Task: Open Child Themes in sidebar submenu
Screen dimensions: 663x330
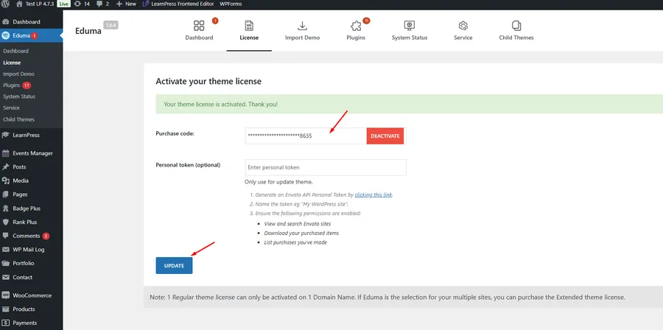Action: point(18,119)
